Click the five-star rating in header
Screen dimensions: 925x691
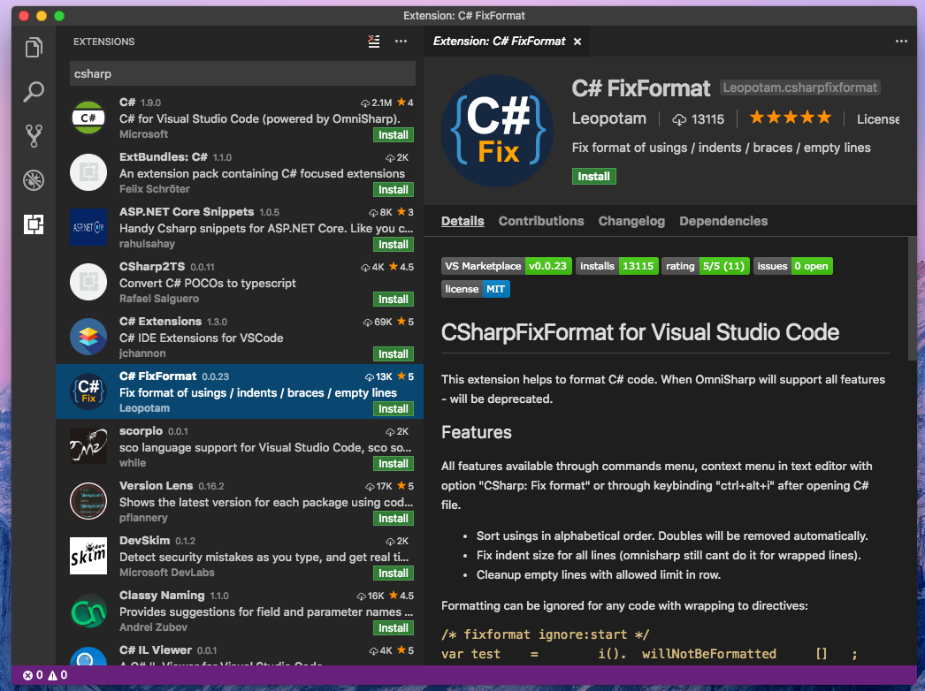tap(791, 118)
